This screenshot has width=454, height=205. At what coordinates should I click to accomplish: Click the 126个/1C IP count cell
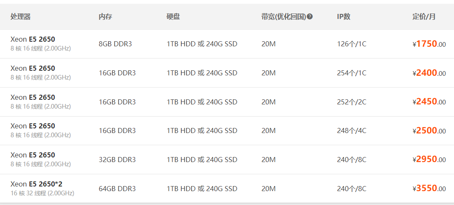351,44
